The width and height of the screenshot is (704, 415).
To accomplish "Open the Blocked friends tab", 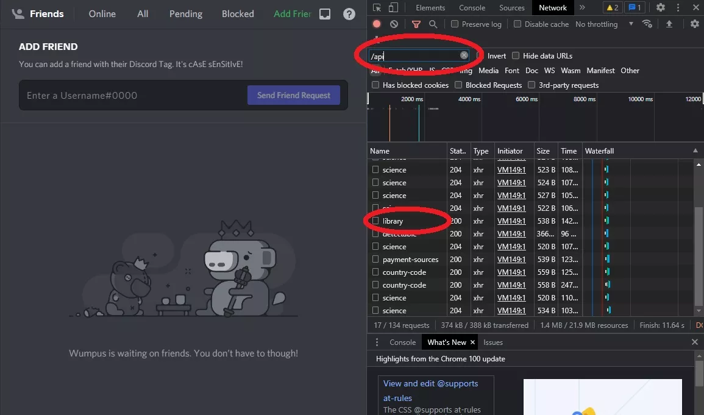I will point(238,14).
